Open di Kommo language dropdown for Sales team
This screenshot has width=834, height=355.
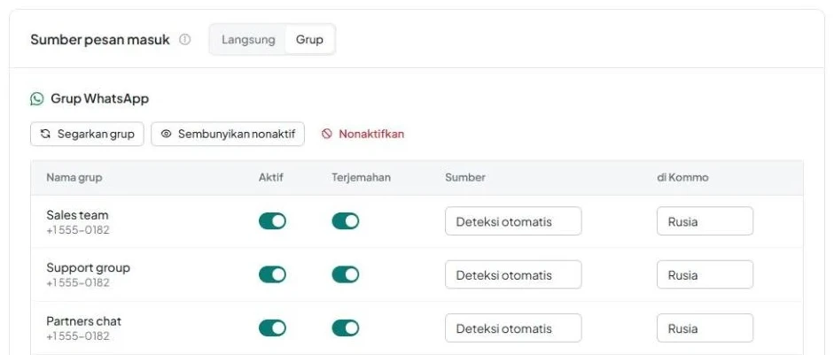coord(705,221)
